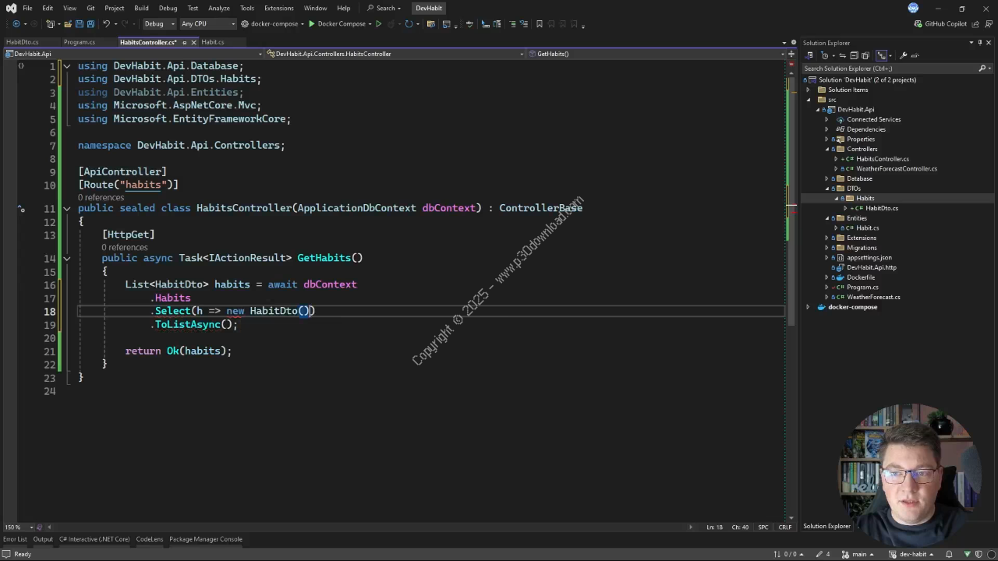
Task: Open the Build menu
Action: (x=141, y=8)
